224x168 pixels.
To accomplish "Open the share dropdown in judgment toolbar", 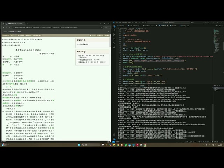I will (x=107, y=35).
